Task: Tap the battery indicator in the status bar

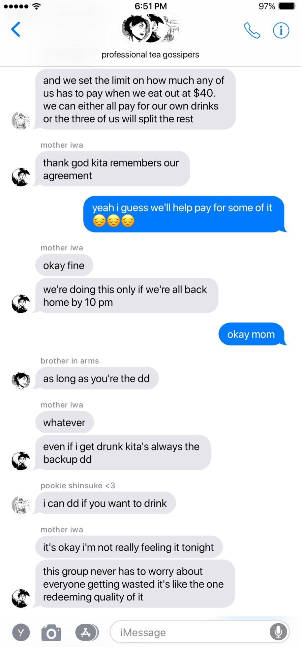Action: tap(287, 6)
